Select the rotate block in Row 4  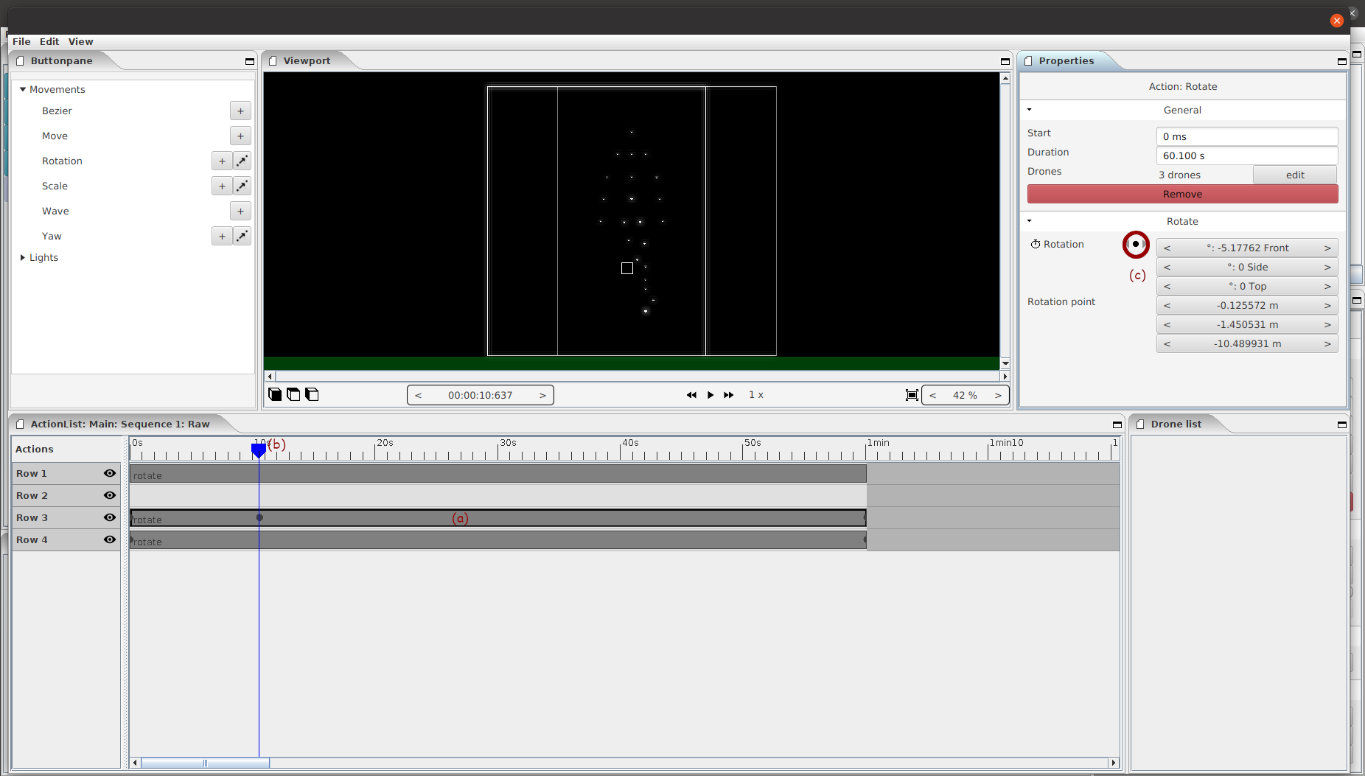coord(498,539)
